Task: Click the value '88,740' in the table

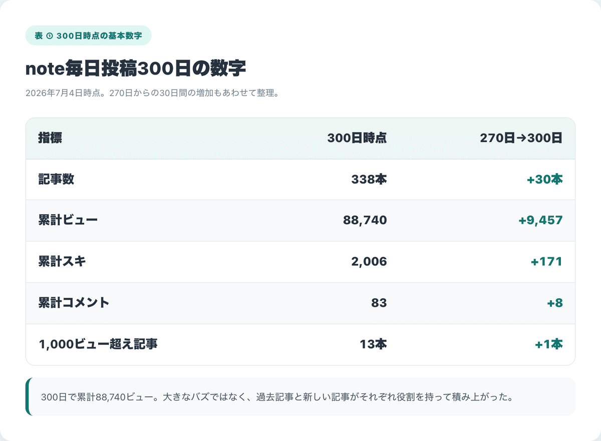Action: tap(365, 220)
